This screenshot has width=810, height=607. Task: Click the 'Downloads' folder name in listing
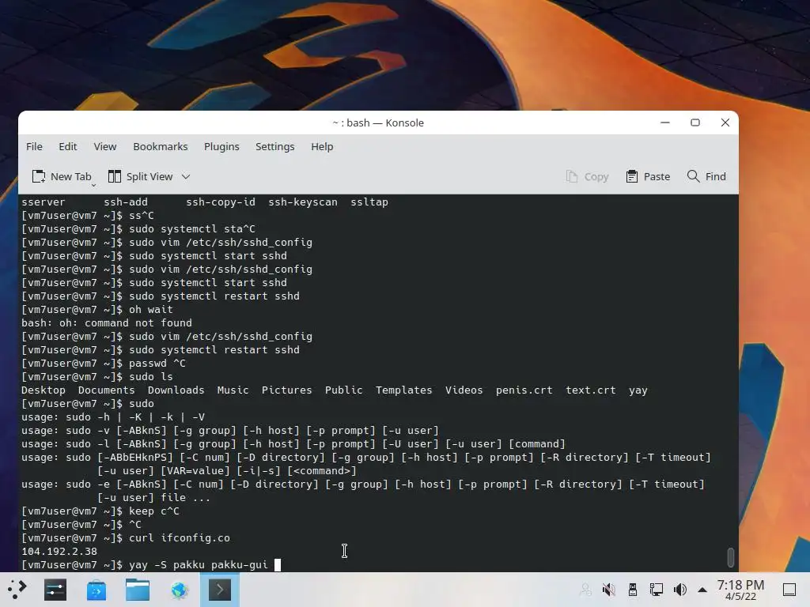176,390
